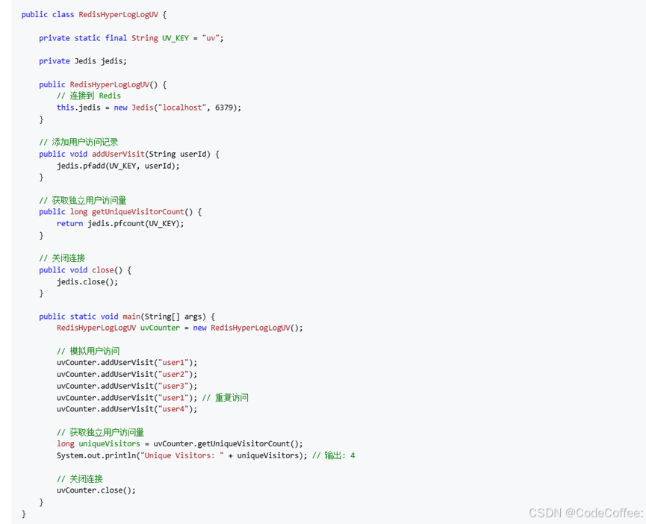Viewport: 646px width, 524px height.
Task: Click the addUserVisit("user2") line
Action: pos(127,374)
